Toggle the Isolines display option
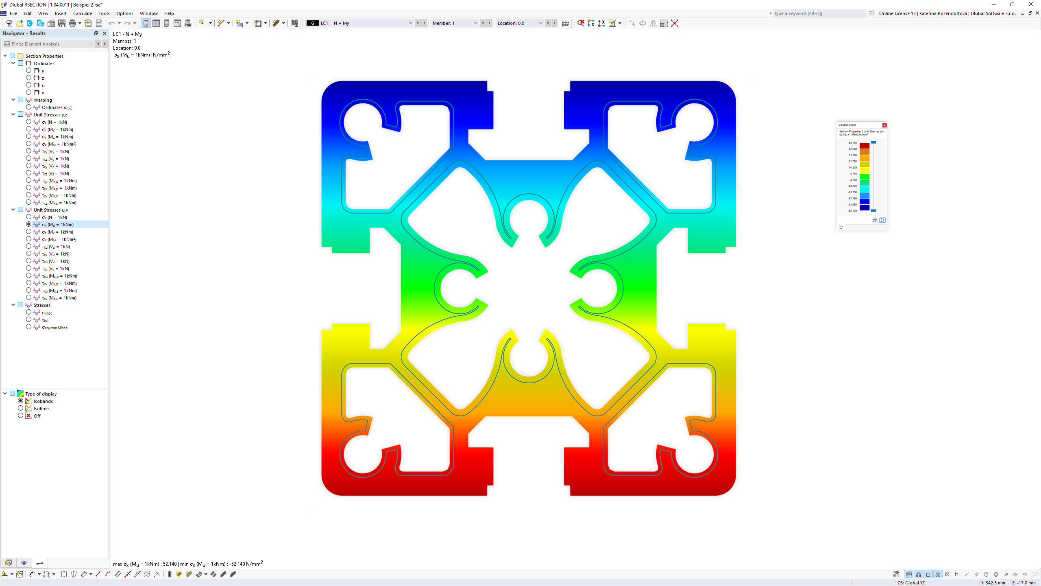 click(x=21, y=408)
